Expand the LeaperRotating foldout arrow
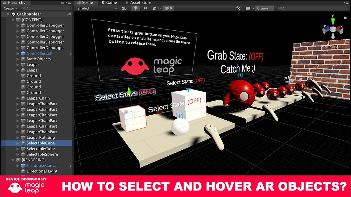The width and height of the screenshot is (351, 197). [x=18, y=138]
